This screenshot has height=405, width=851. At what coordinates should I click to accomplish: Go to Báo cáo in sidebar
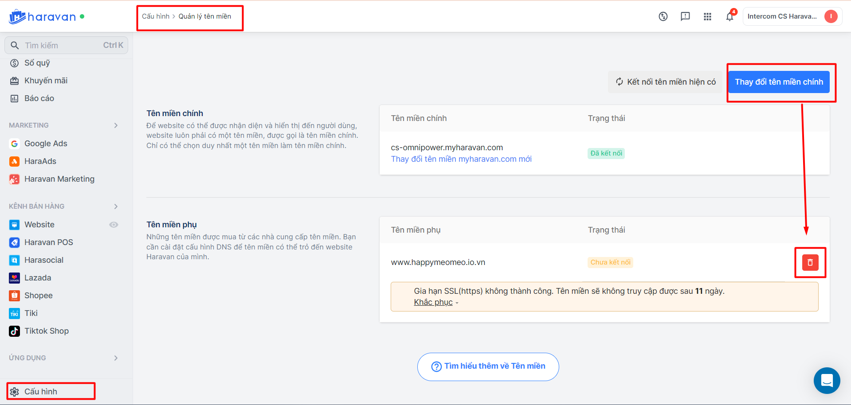pos(39,98)
